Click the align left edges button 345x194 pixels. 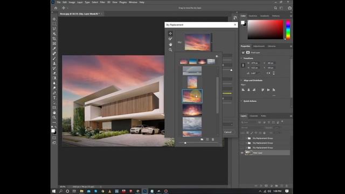[243, 90]
